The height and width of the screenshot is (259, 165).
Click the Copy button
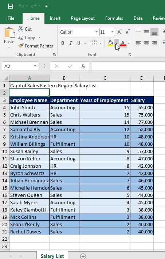coord(27,38)
